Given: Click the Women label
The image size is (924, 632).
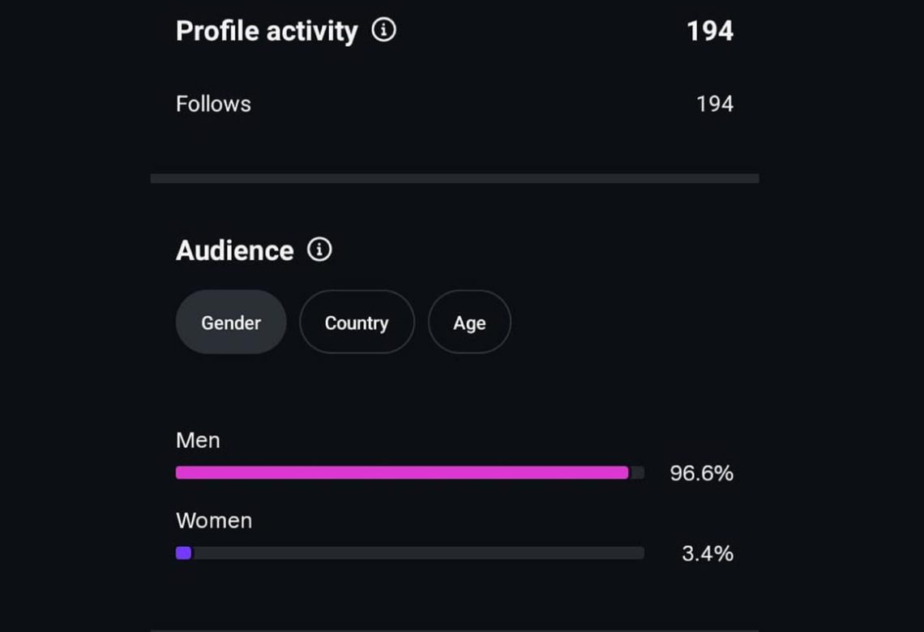Looking at the screenshot, I should (214, 521).
